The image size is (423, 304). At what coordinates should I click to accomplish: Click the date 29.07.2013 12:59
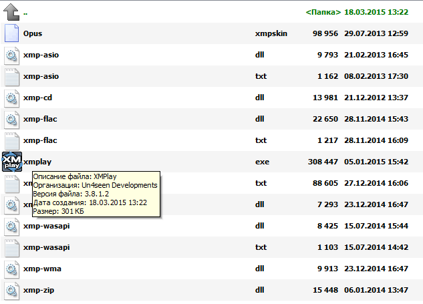point(376,33)
